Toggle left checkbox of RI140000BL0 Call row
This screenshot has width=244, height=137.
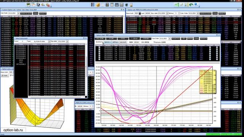[x=99, y=47]
